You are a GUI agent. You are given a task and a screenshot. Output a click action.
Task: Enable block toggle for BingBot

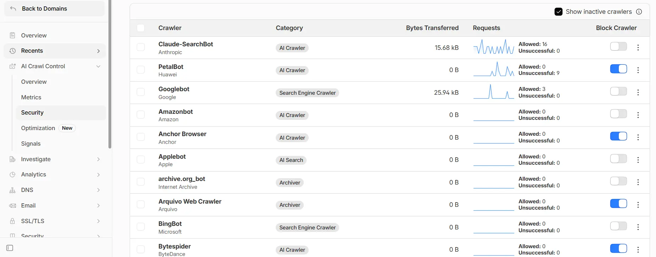pos(618,226)
